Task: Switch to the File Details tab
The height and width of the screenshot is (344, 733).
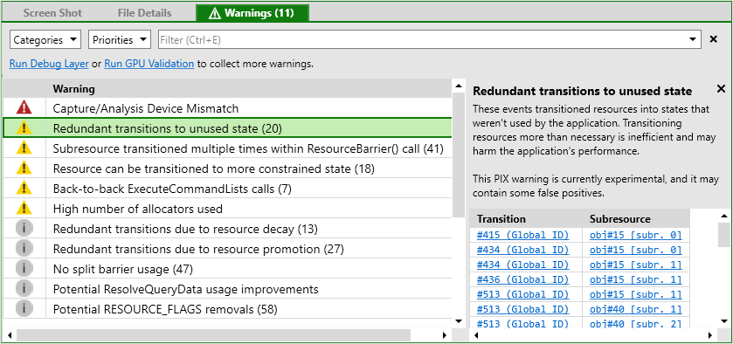Action: [144, 12]
